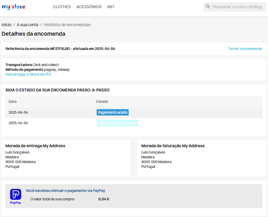This screenshot has width=268, height=217.
Task: Download the invoice PDF link
Action: [29, 74]
